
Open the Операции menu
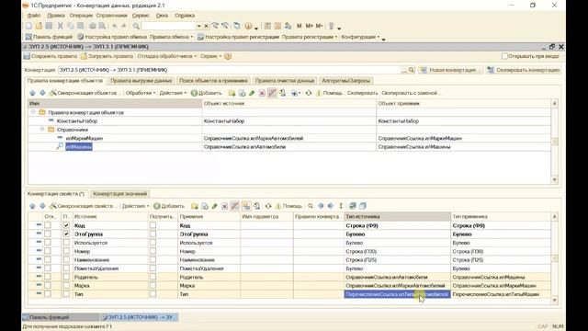pos(81,16)
